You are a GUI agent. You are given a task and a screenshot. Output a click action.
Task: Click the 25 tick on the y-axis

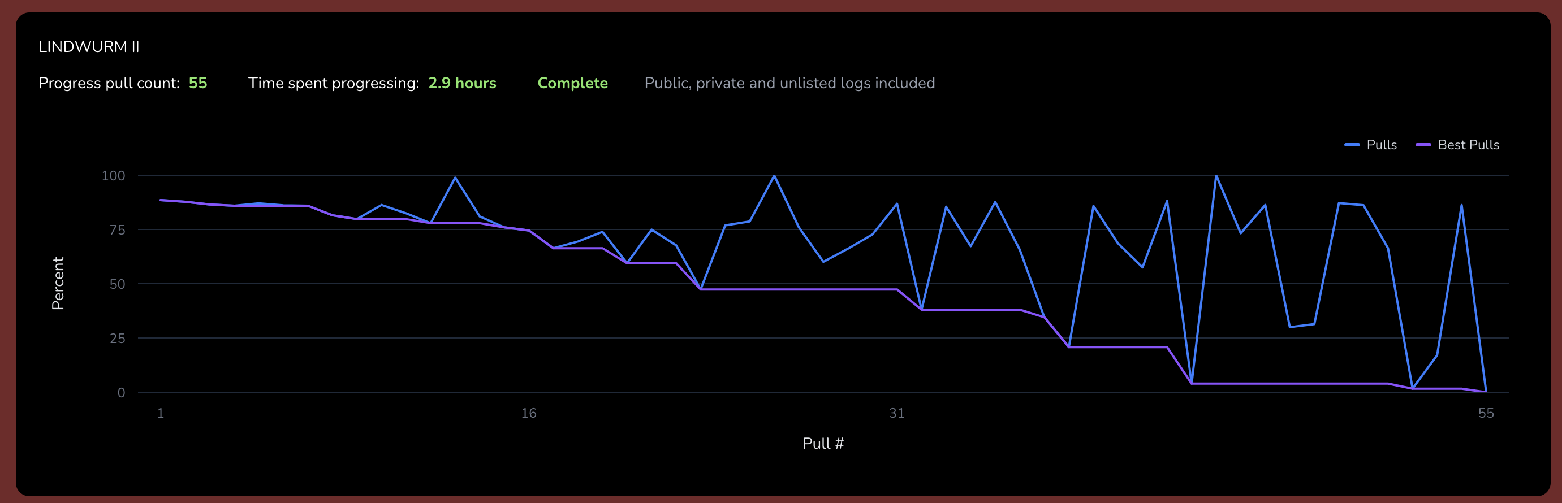point(118,338)
